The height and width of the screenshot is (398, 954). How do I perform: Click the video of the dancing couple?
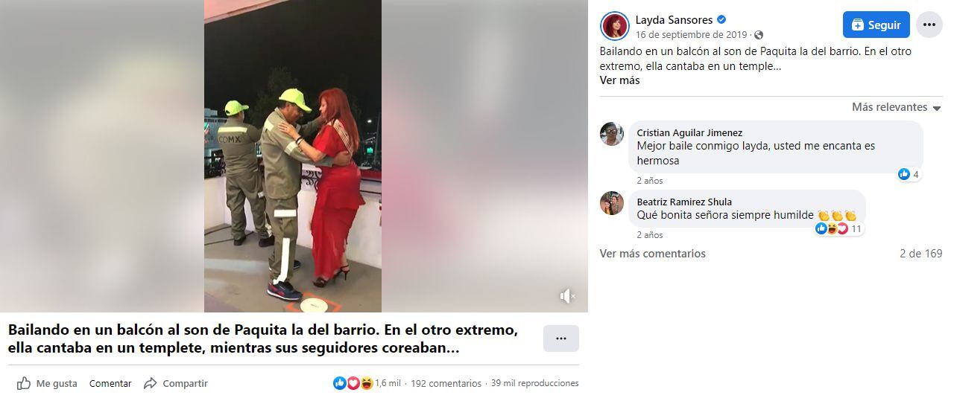[x=293, y=156]
